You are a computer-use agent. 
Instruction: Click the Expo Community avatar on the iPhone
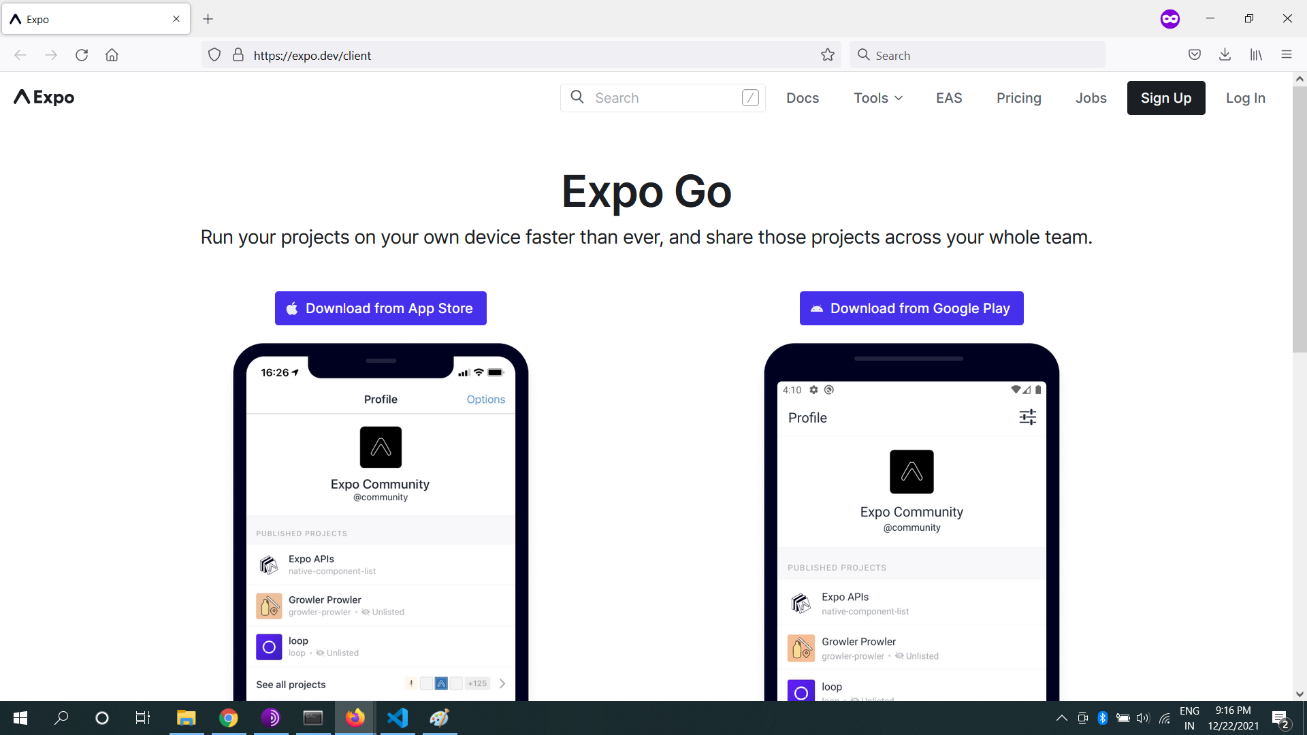(x=381, y=447)
